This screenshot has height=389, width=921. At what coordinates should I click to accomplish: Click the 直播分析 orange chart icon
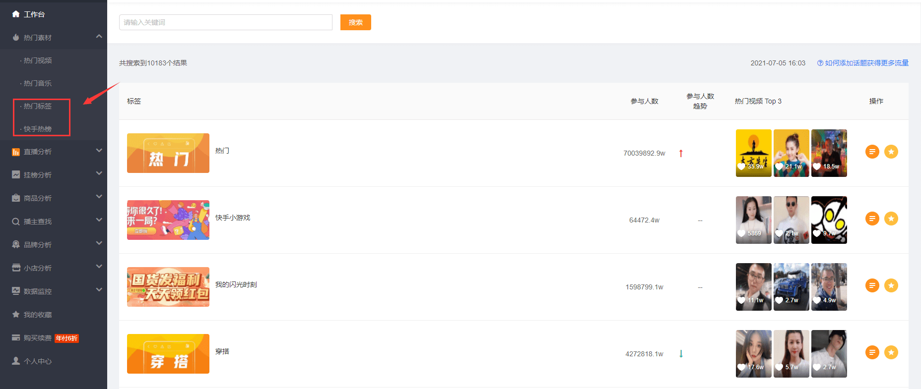16,152
